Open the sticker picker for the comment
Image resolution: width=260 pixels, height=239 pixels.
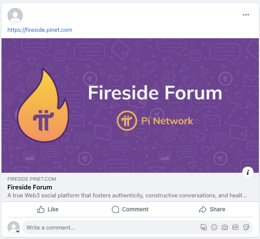[x=246, y=228]
